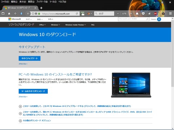
Task: Open the 履歴 menu
Action: pyautogui.click(x=31, y=2)
